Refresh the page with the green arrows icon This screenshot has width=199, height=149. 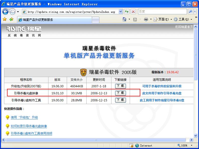coord(126,12)
